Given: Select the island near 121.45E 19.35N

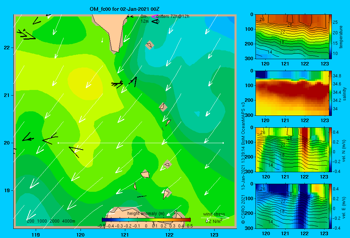Looking at the screenshot, I should 145,174.
